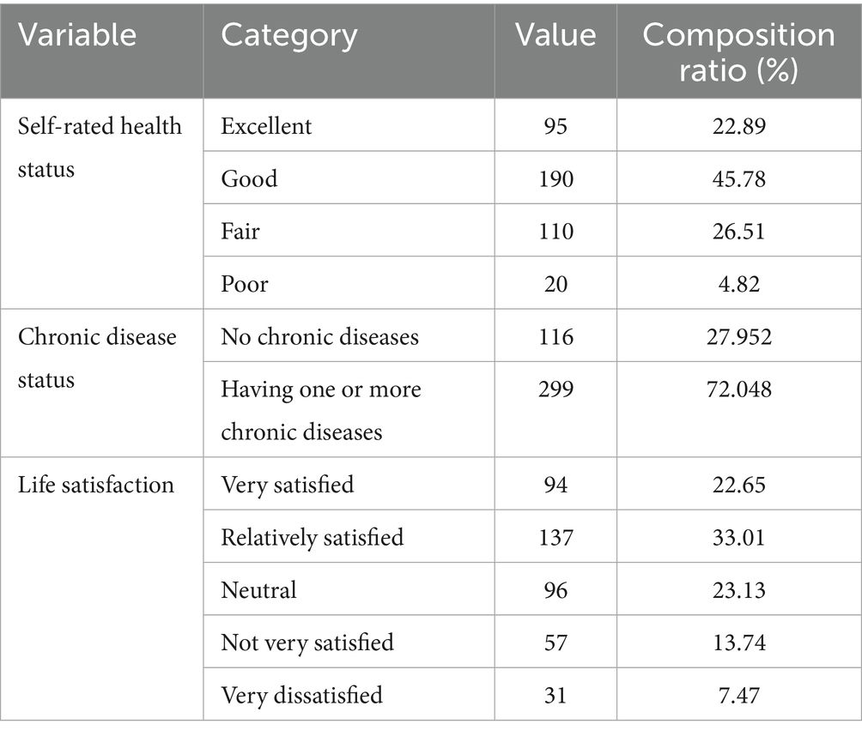Click the Category column header
862x736 pixels.
tap(289, 35)
